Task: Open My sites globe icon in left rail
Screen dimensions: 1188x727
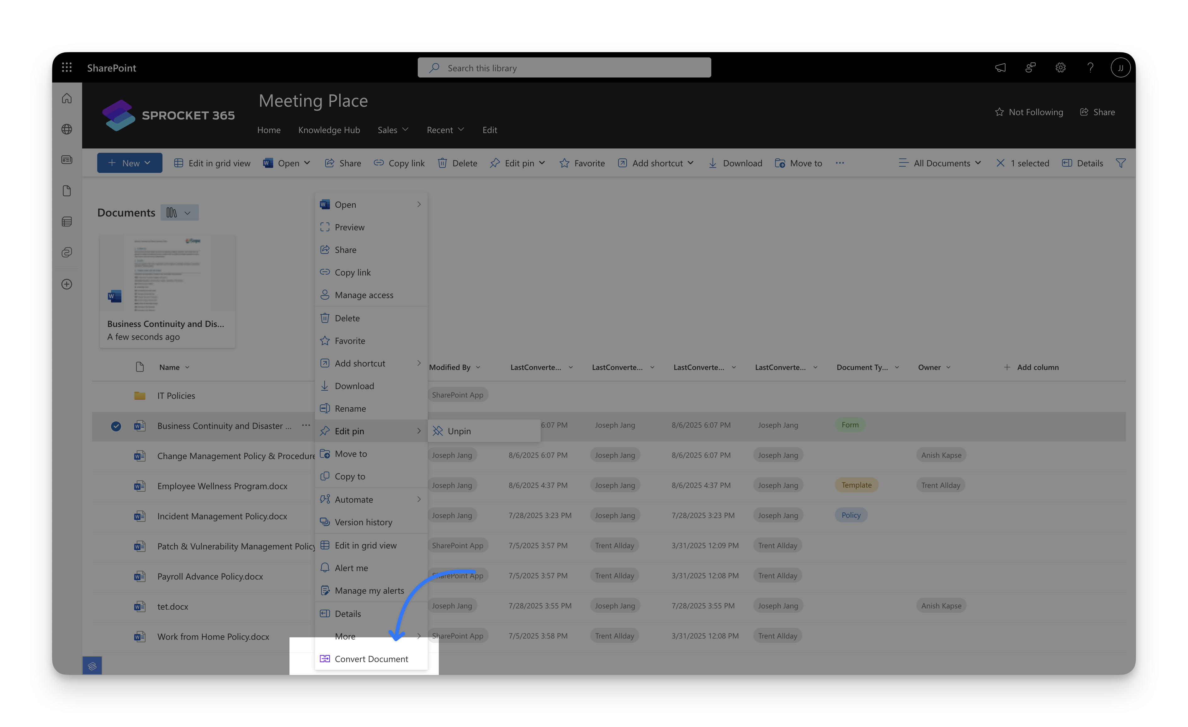Action: pos(67,129)
